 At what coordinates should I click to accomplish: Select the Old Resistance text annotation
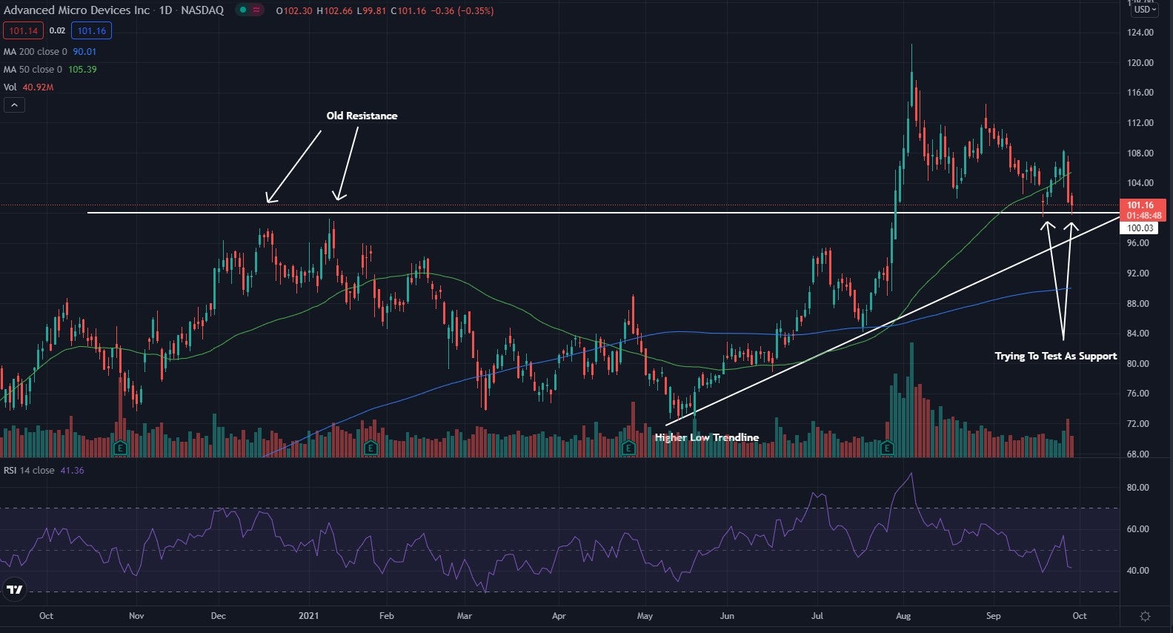pyautogui.click(x=362, y=116)
